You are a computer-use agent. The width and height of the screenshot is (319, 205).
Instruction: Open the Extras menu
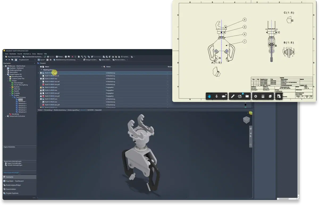click(x=34, y=54)
